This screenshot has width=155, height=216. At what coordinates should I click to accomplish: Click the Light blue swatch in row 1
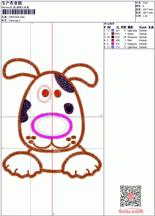[113, 30]
